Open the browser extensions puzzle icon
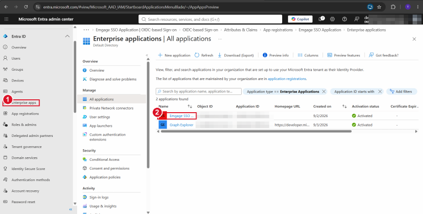Screen dimensions: 423x214 pos(393,7)
